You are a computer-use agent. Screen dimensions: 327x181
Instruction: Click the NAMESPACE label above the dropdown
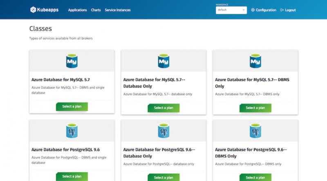(x=222, y=4)
